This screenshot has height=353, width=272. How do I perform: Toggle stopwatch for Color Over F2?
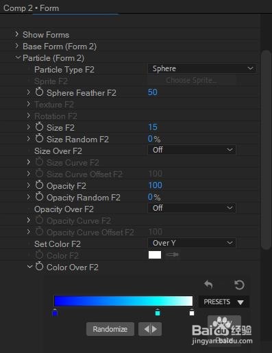39,267
